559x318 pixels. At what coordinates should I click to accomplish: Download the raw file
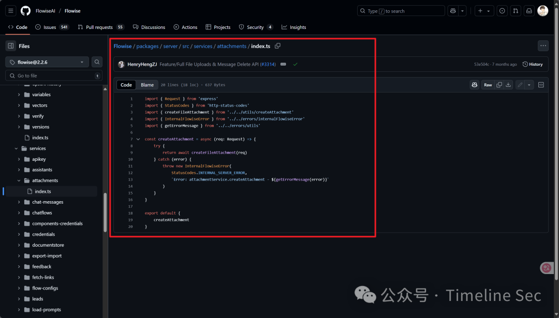(x=508, y=85)
